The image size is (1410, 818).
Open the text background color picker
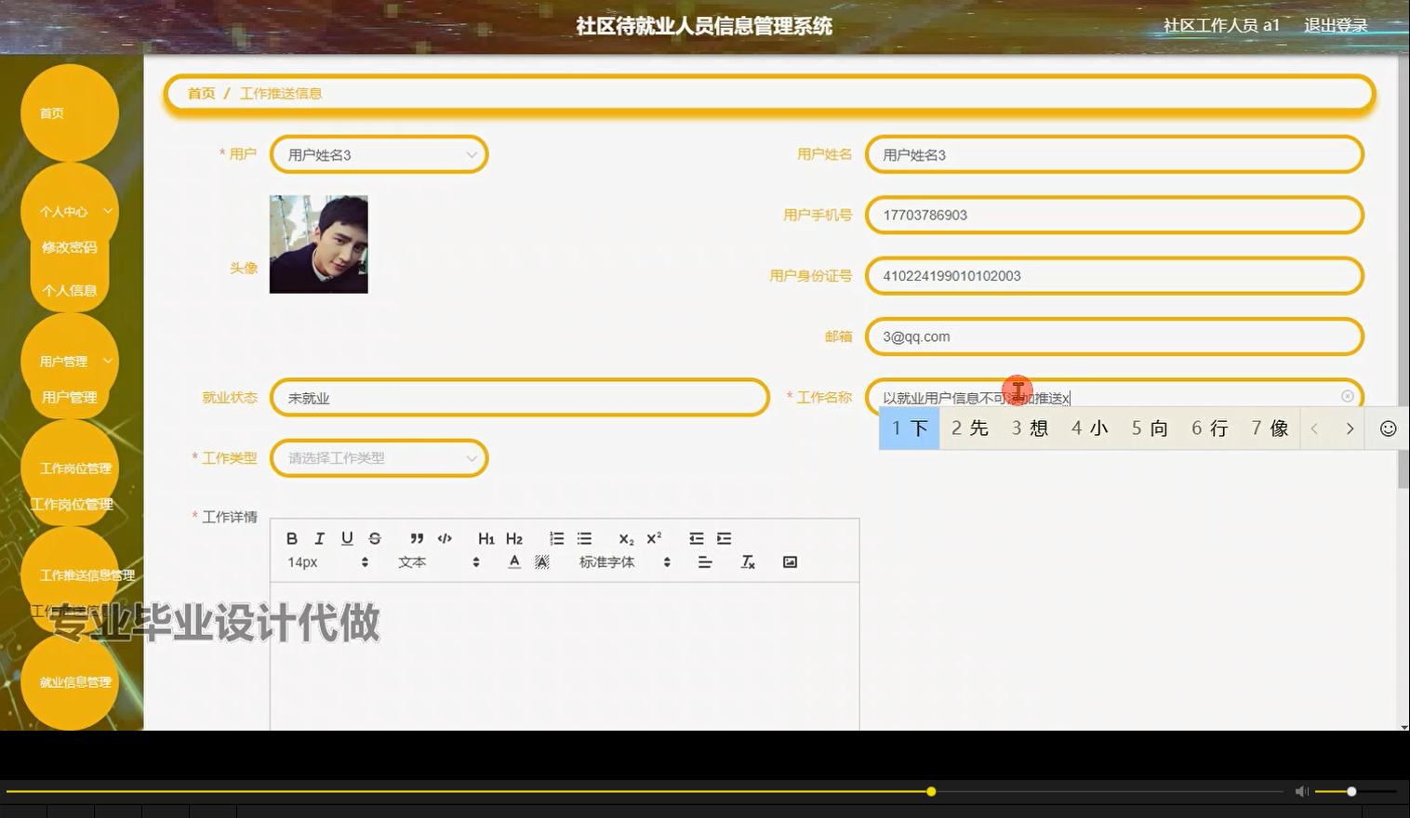pyautogui.click(x=542, y=561)
